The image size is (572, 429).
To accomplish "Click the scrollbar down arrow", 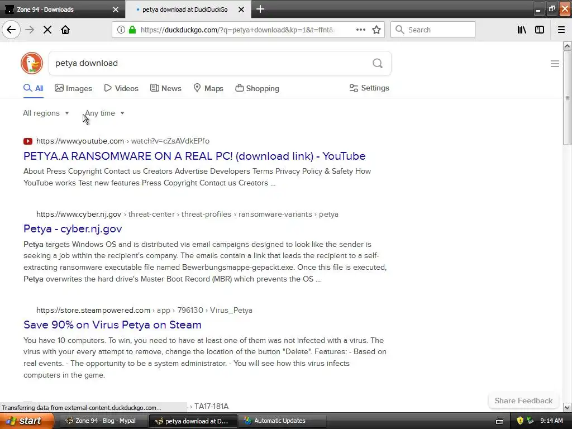I will pos(567,407).
